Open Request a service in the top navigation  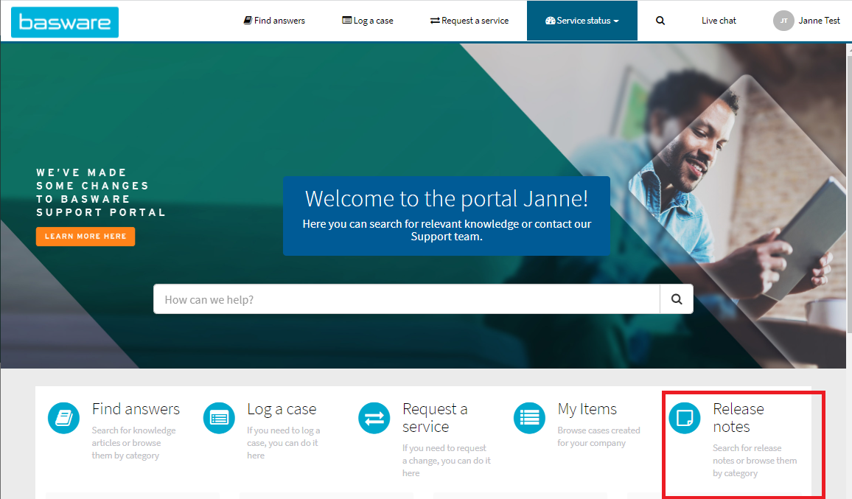pos(469,21)
